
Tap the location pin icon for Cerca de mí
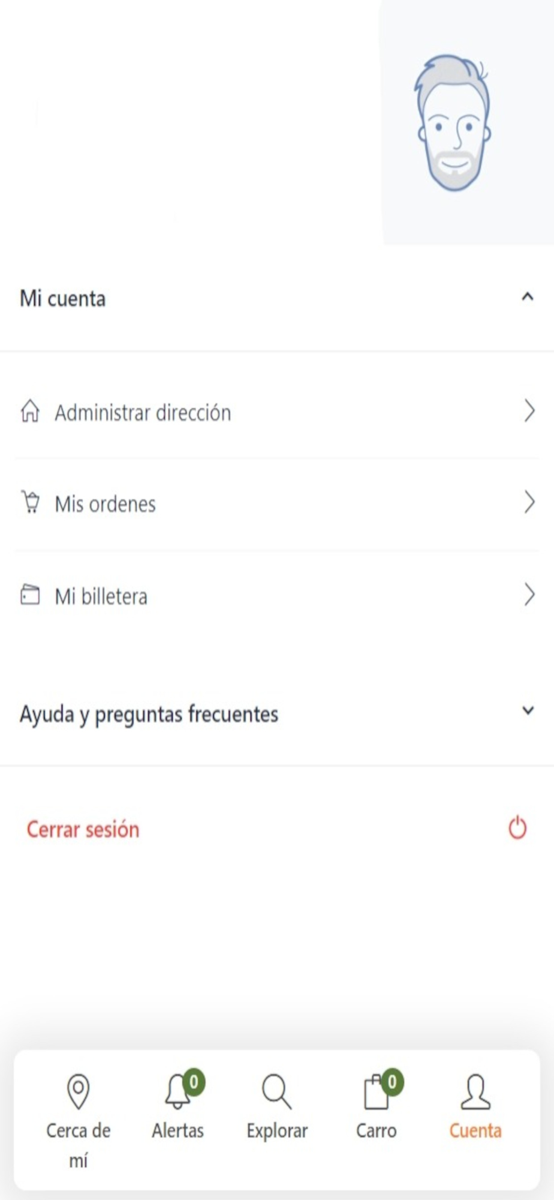(x=79, y=1091)
